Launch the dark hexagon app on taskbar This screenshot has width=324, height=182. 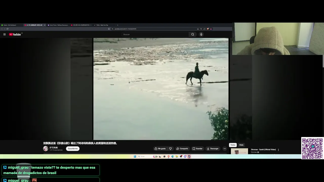pos(164,156)
